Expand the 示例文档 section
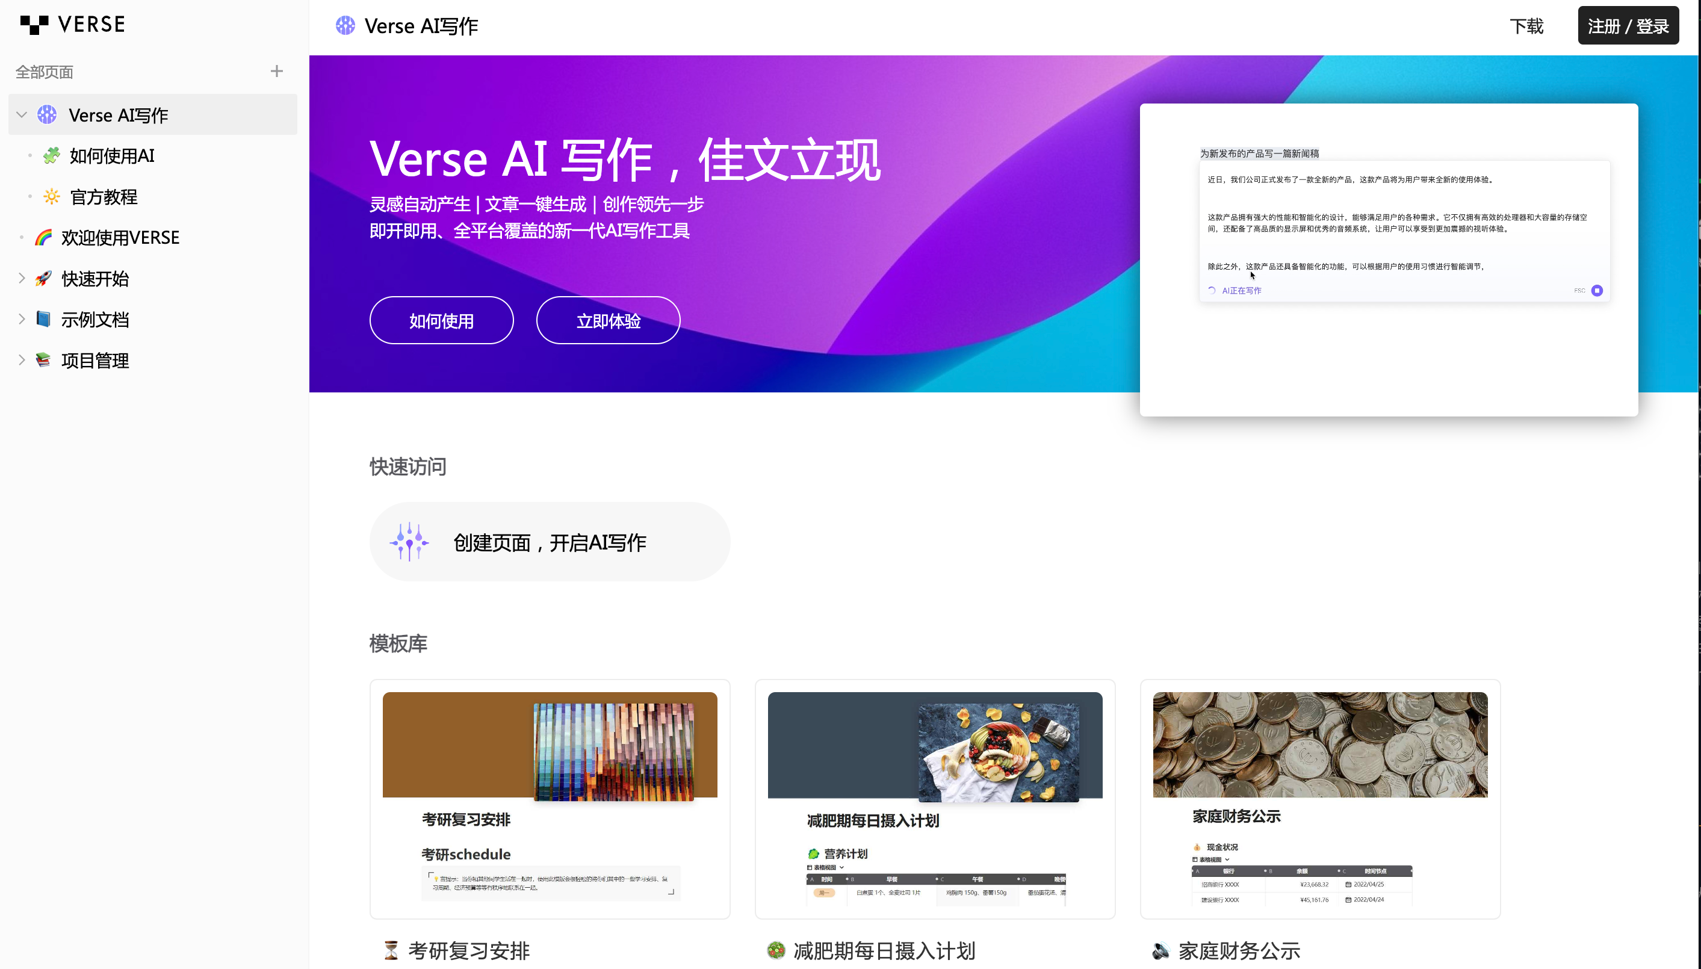 click(21, 320)
